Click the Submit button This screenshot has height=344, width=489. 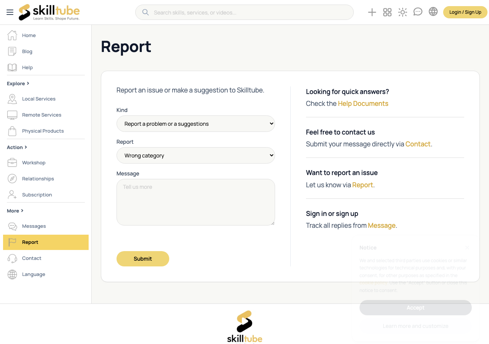click(x=143, y=259)
